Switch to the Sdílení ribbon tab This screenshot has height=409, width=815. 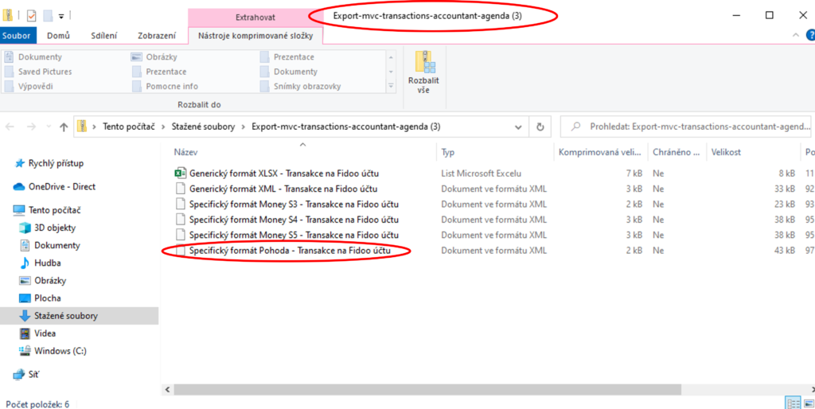[x=104, y=35]
